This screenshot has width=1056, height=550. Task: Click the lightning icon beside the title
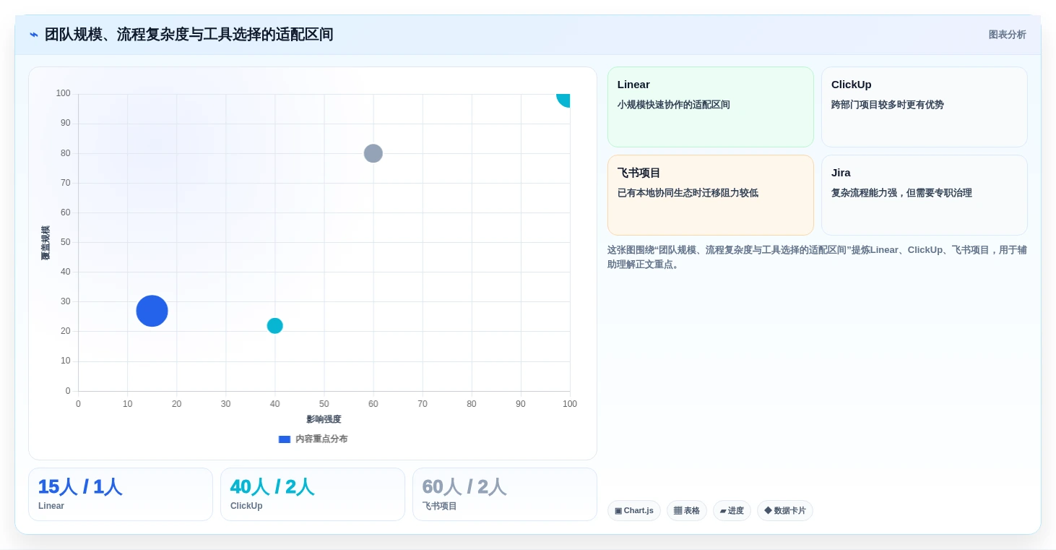click(x=34, y=35)
